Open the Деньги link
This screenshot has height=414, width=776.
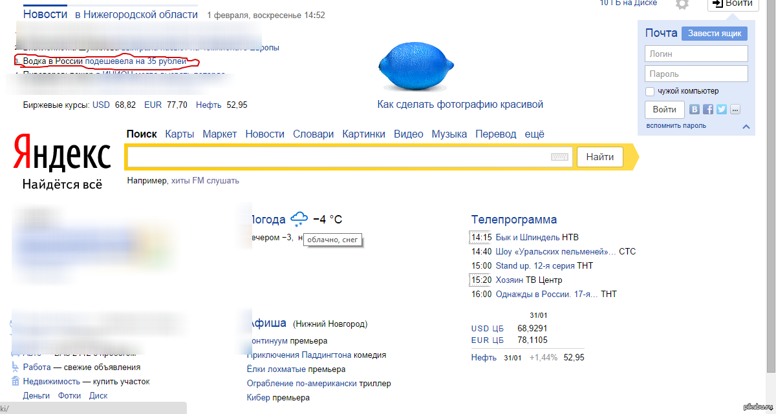pos(36,396)
